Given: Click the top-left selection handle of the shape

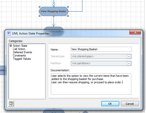Looking at the screenshot, I should (x=39, y=7).
